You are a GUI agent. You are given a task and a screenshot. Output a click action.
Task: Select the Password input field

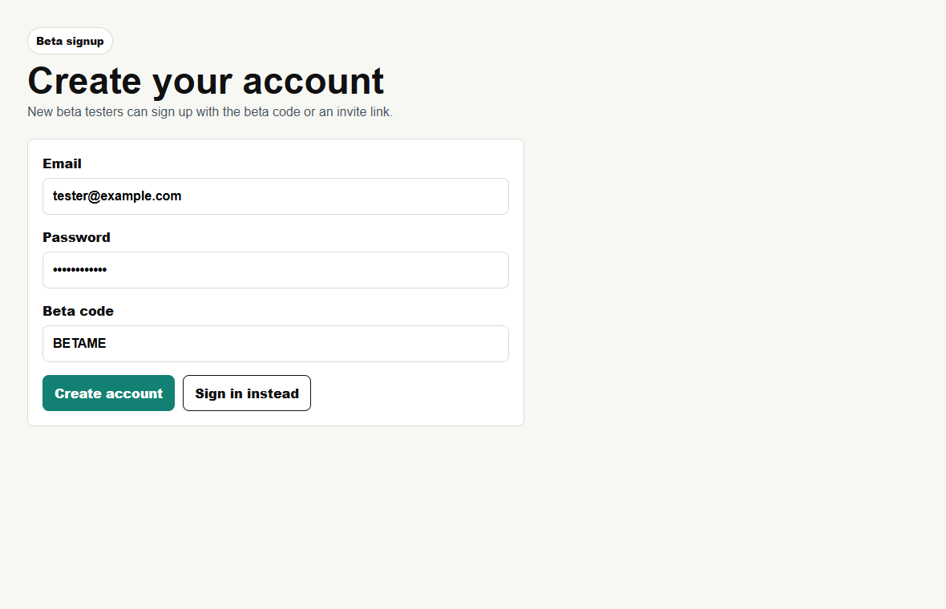tap(276, 270)
